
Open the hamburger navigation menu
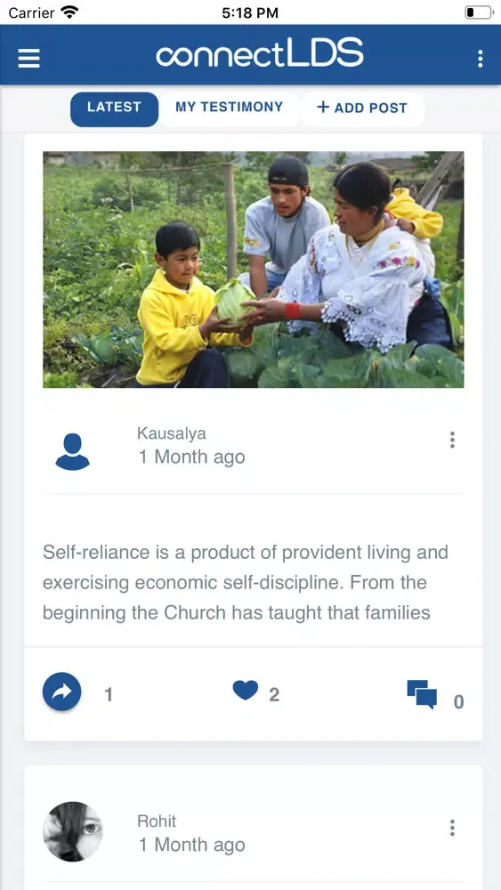coord(29,58)
